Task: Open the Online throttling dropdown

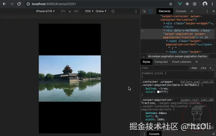Action: point(101,11)
